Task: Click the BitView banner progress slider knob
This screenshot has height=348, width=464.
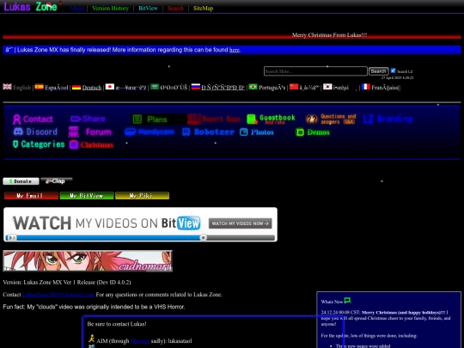Action: point(204,237)
